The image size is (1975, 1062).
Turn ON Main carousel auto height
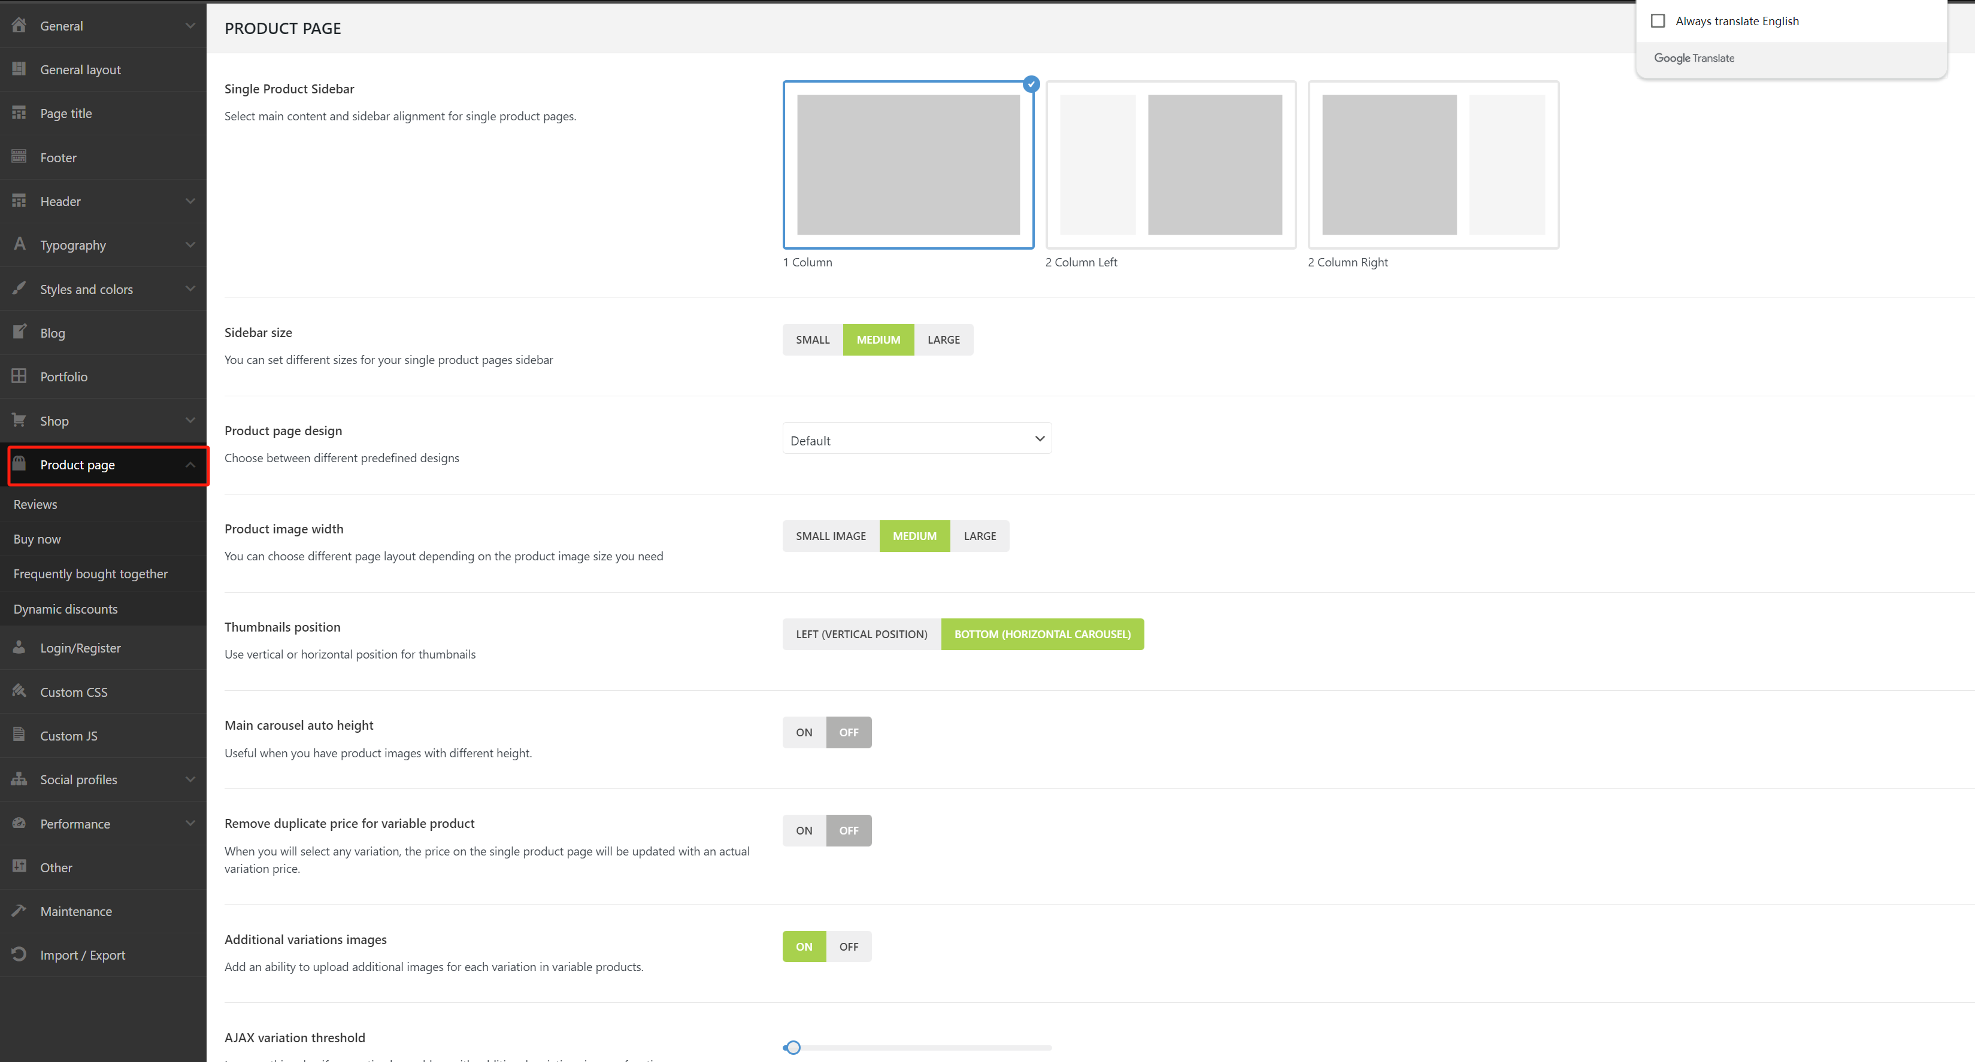point(804,733)
